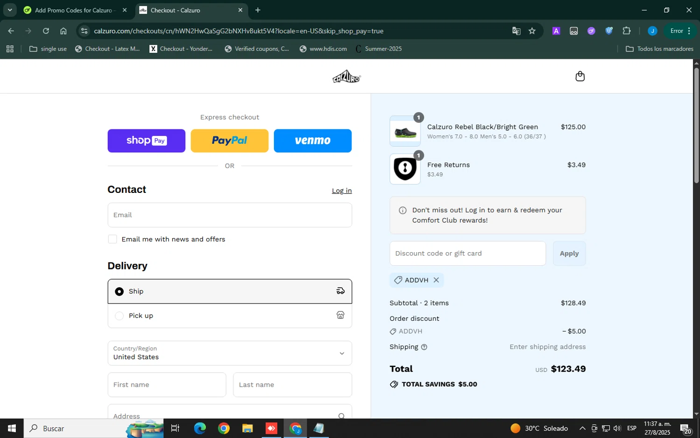Viewport: 700px width, 438px height.
Task: Close the Add Promo Codes tab
Action: [x=125, y=10]
